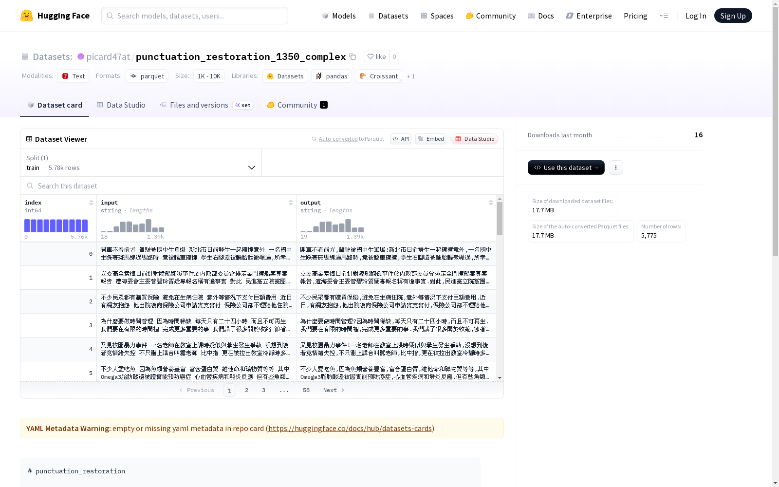
Task: Click the input lengths histogram
Action: [132, 225]
